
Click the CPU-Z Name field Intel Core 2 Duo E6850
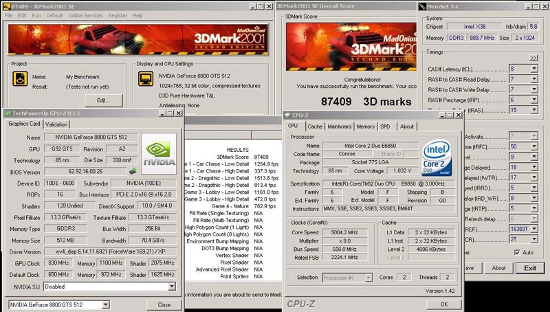pyautogui.click(x=370, y=146)
